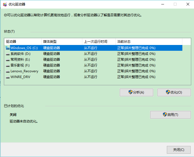The height and width of the screenshot is (157, 194).
Task: Click the bold 关闭 schedule status text
Action: click(13, 115)
